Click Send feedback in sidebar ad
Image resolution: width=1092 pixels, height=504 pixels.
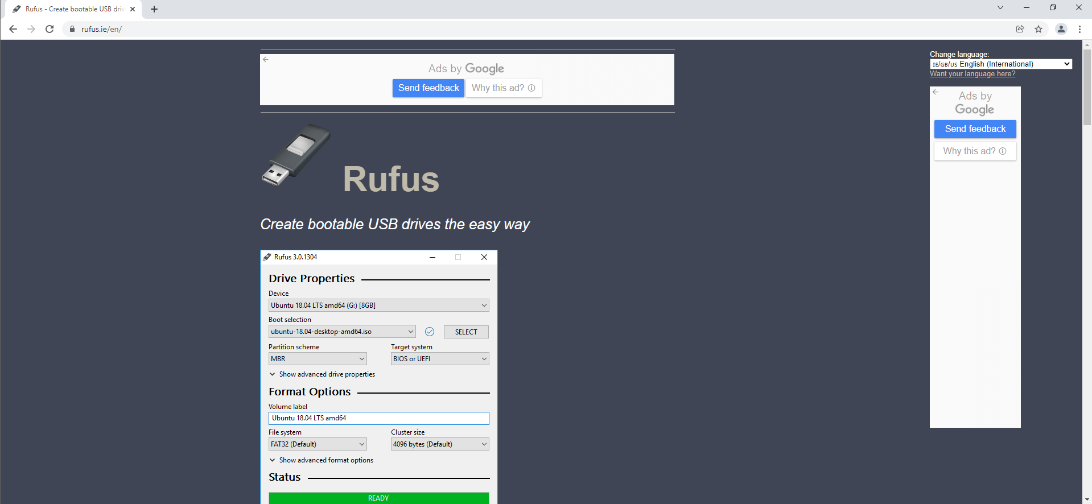[975, 129]
